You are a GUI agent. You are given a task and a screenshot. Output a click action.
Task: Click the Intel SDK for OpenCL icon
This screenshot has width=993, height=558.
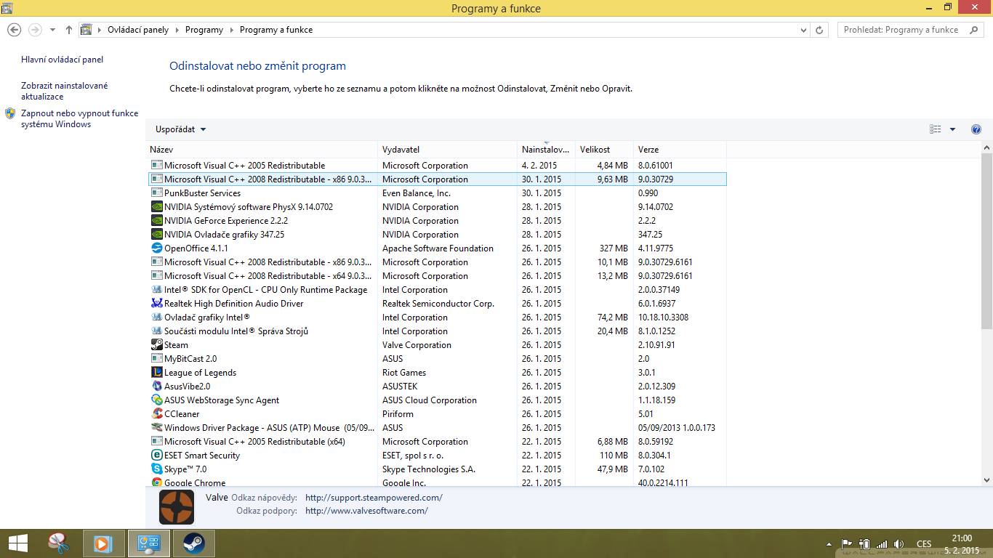tap(156, 289)
